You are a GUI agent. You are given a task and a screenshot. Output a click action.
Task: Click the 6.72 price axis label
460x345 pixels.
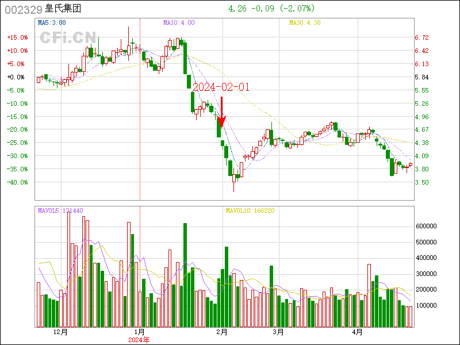pos(421,37)
